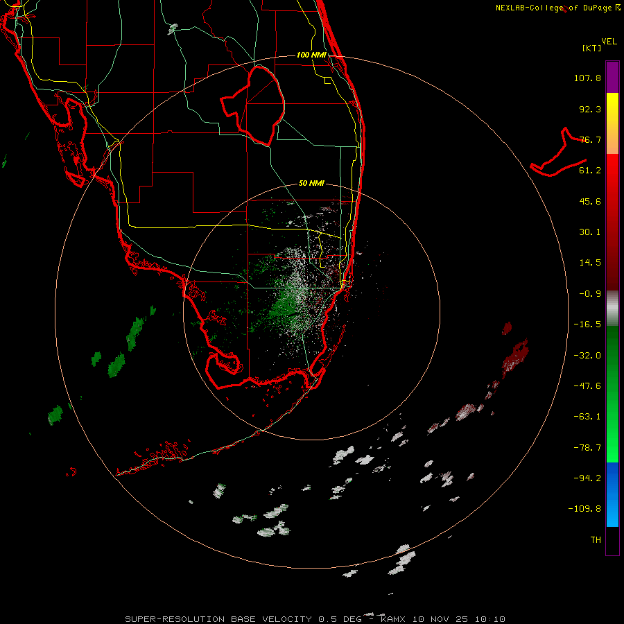The height and width of the screenshot is (624, 624).
Task: Click the 61.2 velocity scale value
Action: click(590, 171)
